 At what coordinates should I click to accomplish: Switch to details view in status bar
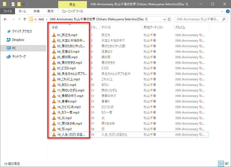[221, 164]
